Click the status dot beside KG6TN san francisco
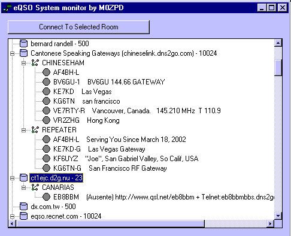The image size is (291, 236). pos(46,101)
